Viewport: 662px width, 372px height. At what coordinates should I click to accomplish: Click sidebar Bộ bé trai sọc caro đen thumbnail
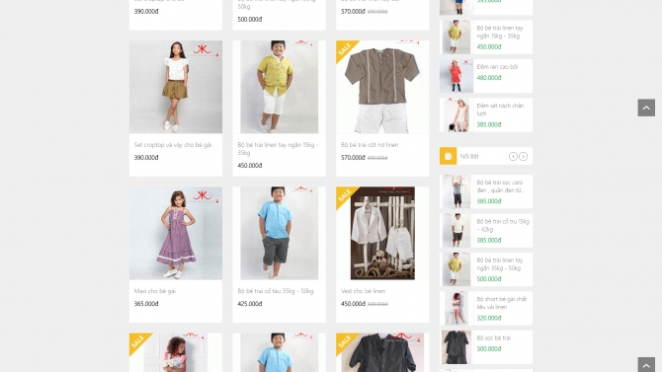[x=456, y=191]
